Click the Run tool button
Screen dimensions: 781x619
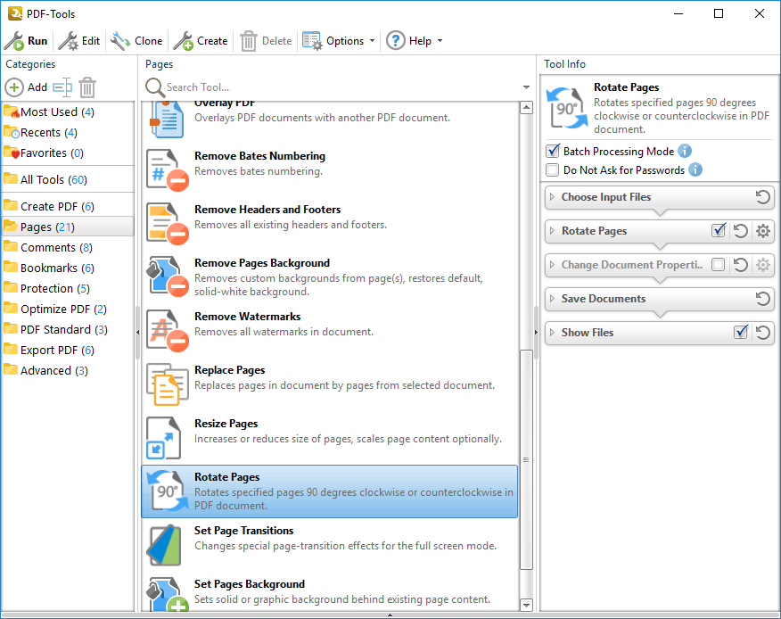(26, 41)
